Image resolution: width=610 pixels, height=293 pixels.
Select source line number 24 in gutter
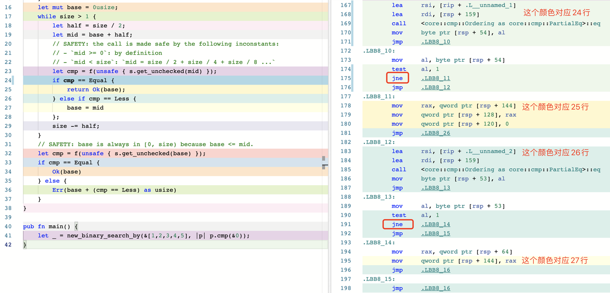click(8, 80)
